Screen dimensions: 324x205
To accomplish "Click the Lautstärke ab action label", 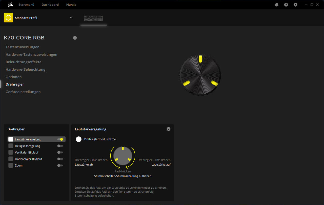I will click(84, 165).
